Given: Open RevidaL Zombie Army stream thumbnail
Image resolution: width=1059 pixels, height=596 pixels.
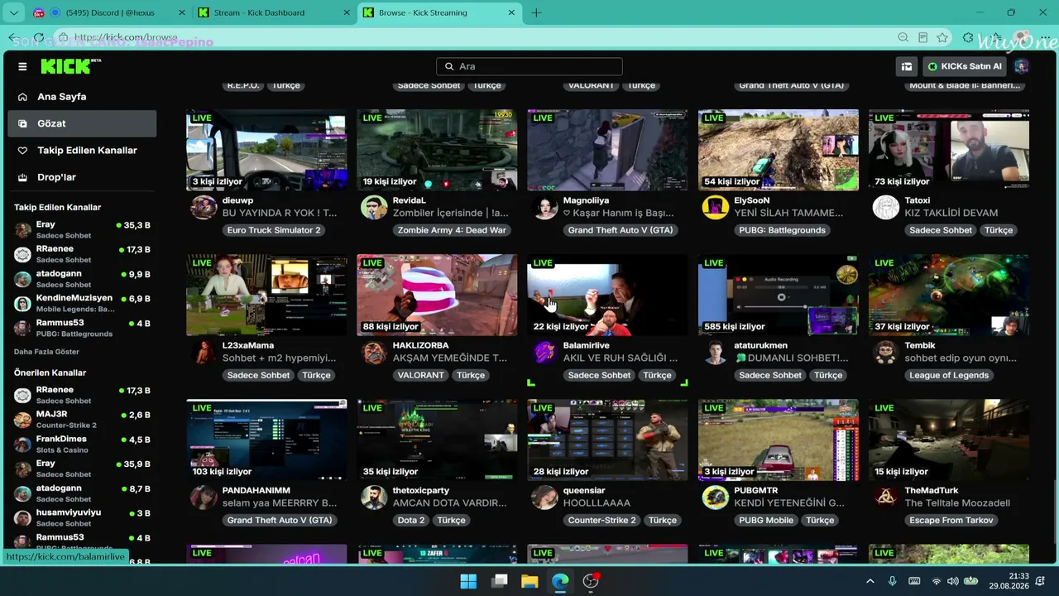Looking at the screenshot, I should click(x=437, y=150).
